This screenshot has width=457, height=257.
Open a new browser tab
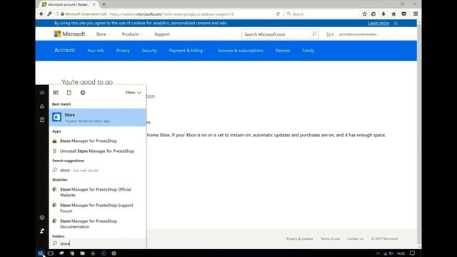[104, 4]
